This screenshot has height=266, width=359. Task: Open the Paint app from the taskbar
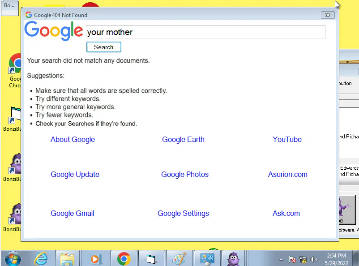point(179,259)
